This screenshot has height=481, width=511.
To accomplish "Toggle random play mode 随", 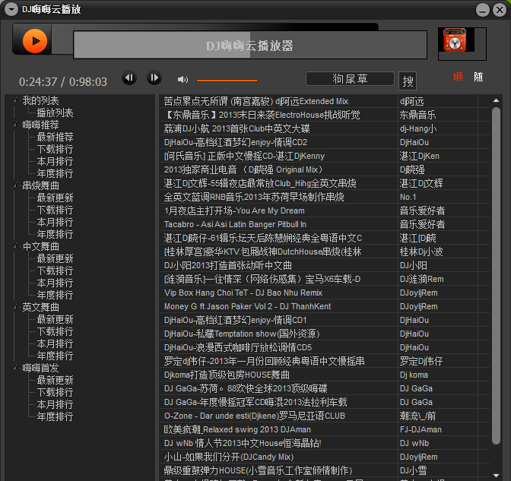I will (x=478, y=78).
